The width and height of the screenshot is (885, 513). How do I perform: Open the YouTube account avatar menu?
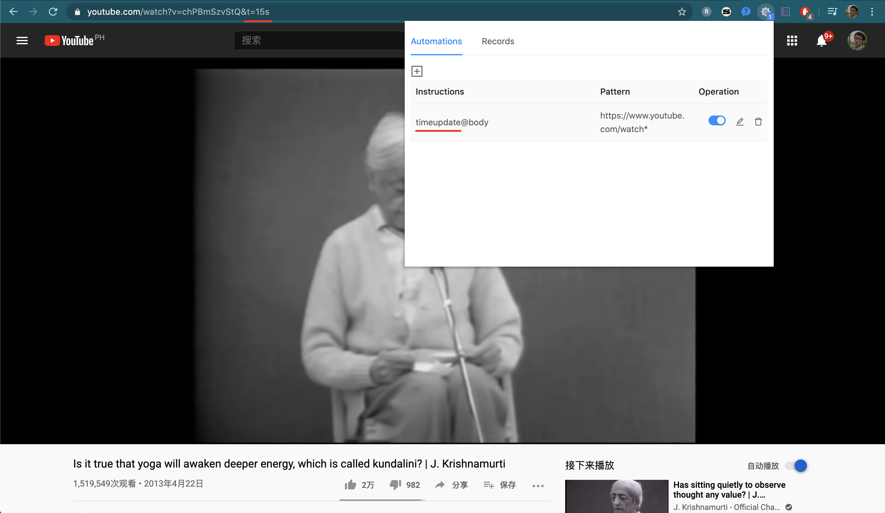[856, 41]
